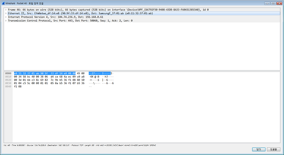This screenshot has height=155, width=284.
Task: Click bytes 45 00 on first hex row
Action: [x=80, y=73]
